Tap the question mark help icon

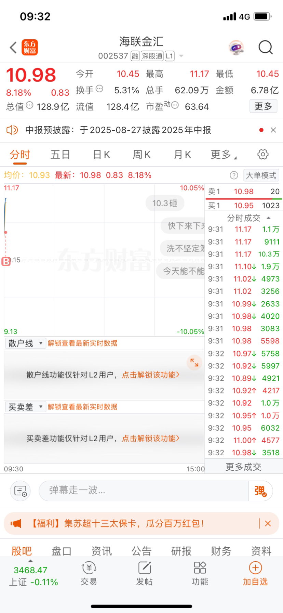pyautogui.click(x=234, y=175)
